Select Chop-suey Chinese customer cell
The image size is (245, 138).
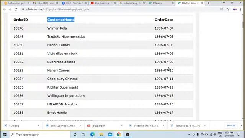point(62,79)
